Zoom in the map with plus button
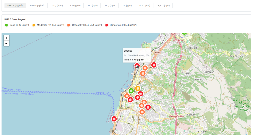Viewport: 253px width, 135px height. coord(6,38)
